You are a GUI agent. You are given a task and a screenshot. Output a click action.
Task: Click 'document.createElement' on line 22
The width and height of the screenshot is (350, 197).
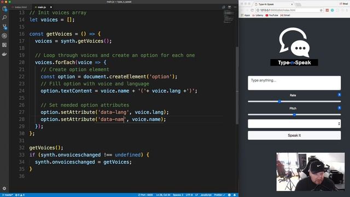click(115, 77)
